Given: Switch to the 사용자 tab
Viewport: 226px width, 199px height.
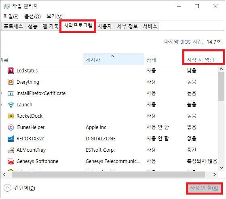Looking at the screenshot, I should (105, 26).
